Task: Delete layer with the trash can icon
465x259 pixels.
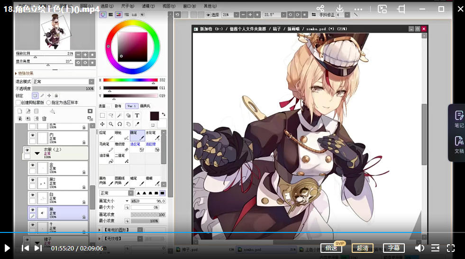Action: click(44, 119)
